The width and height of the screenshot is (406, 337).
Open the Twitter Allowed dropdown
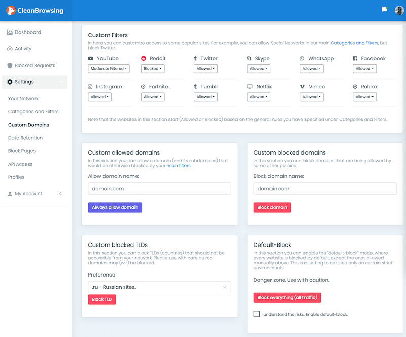click(x=206, y=69)
